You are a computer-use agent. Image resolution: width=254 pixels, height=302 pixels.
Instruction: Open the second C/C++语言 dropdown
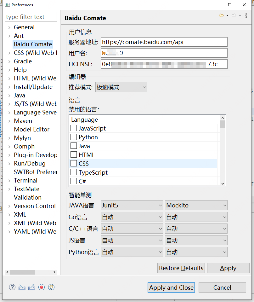coord(196,229)
